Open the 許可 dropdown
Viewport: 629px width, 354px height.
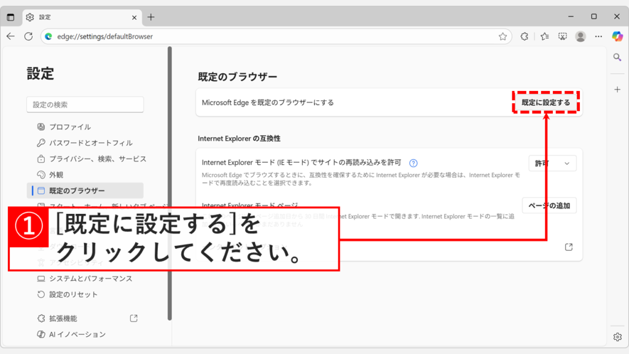point(552,163)
